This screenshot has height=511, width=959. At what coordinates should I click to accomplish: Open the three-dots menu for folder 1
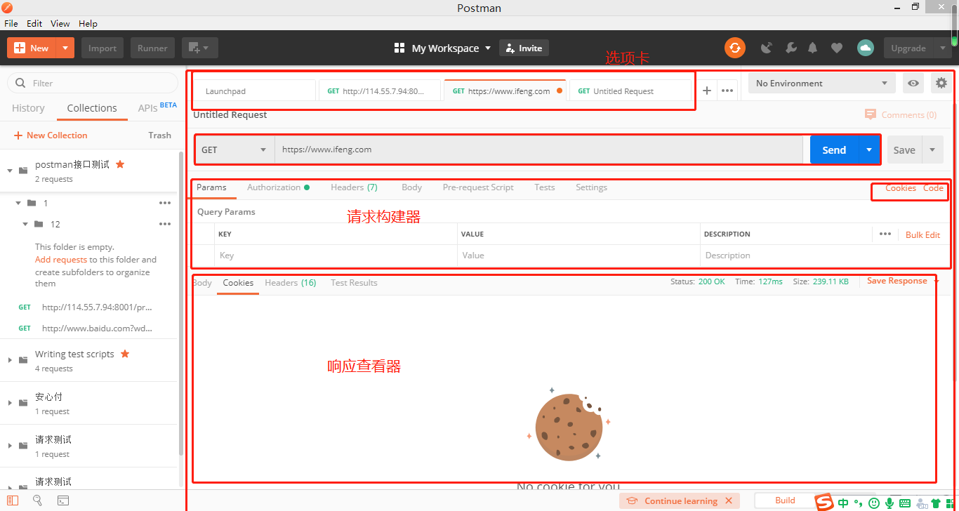165,203
